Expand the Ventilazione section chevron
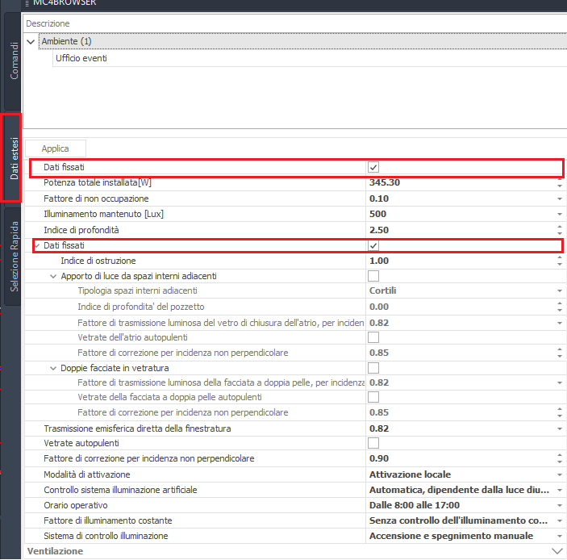 (557, 551)
